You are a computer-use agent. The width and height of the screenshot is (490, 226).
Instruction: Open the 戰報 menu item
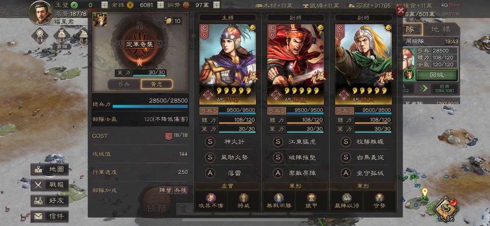[50, 185]
